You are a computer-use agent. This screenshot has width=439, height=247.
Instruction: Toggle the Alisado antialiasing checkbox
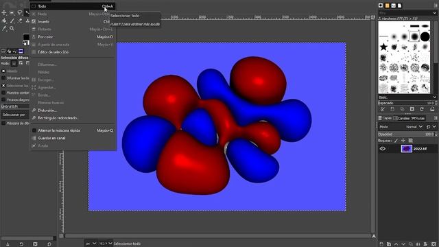click(3, 71)
